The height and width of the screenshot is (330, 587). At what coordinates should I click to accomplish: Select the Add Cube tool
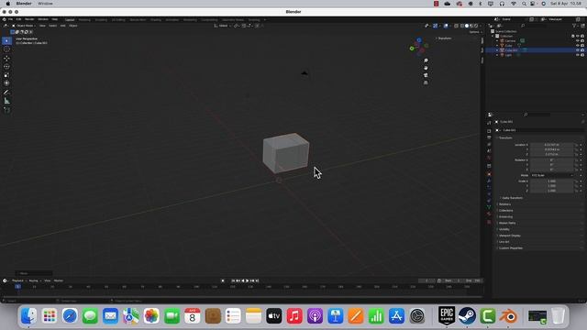tap(6, 110)
